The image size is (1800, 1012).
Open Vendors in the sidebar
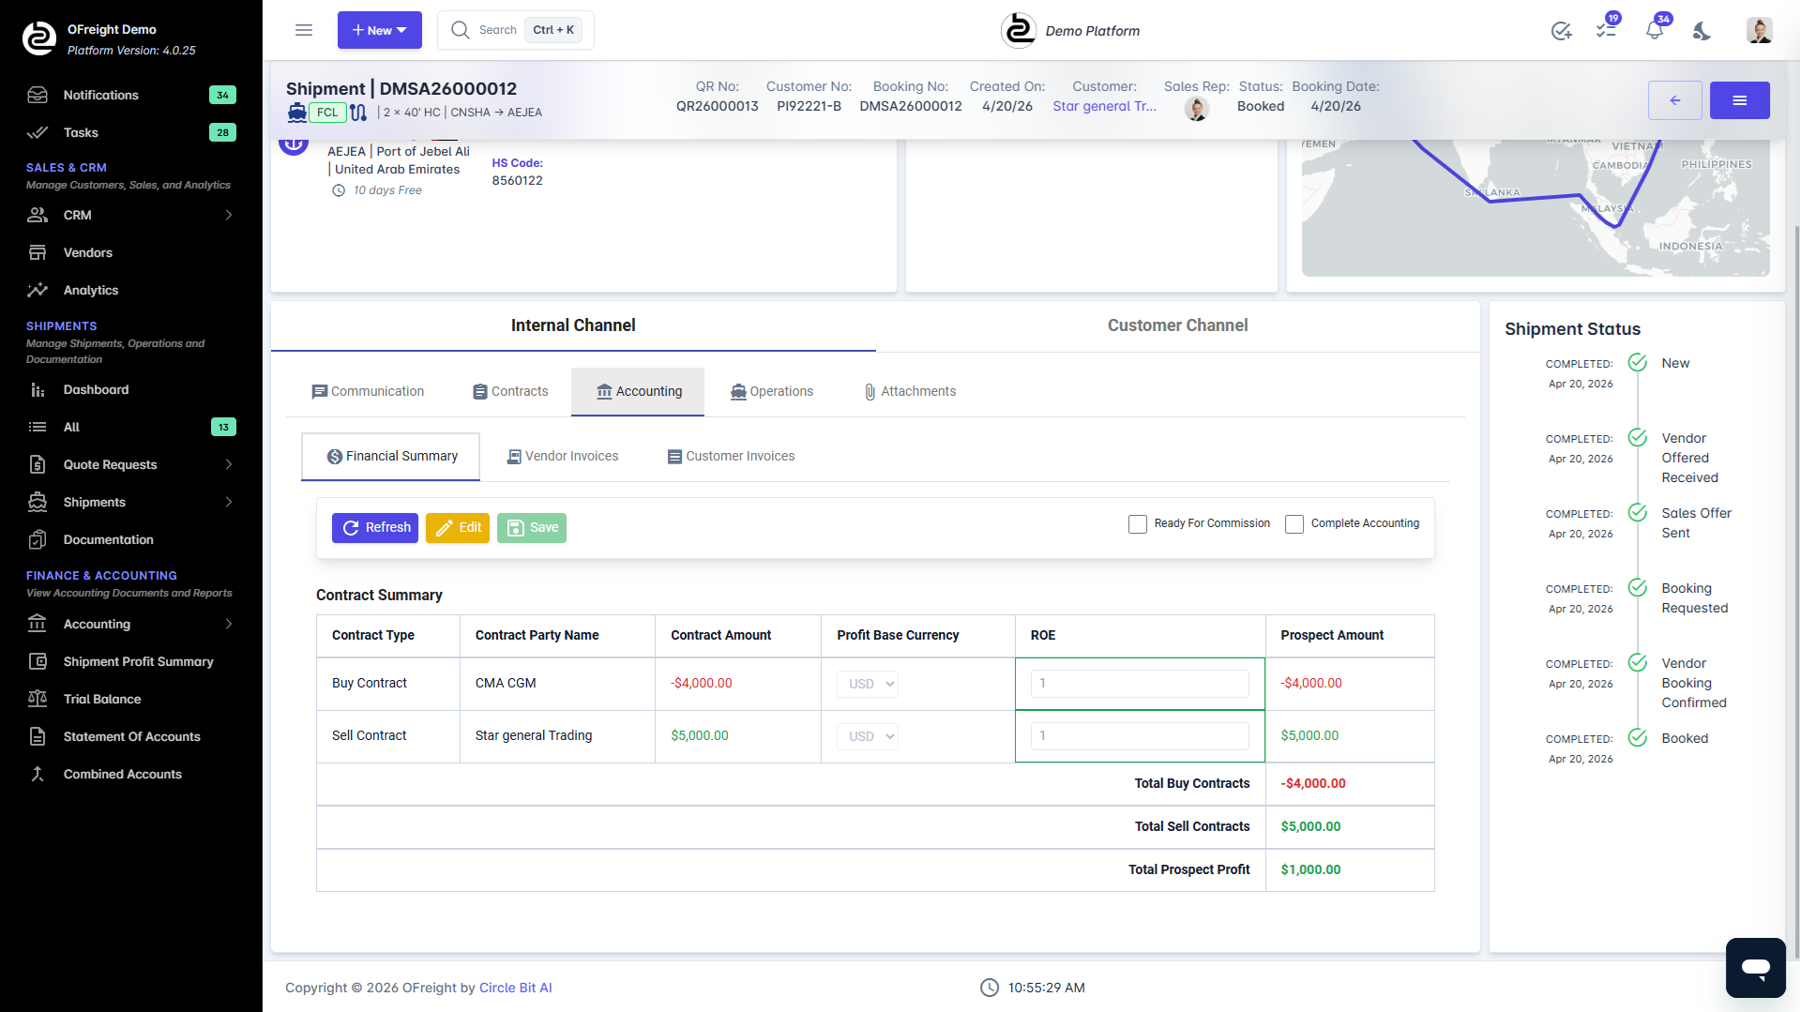131,252
